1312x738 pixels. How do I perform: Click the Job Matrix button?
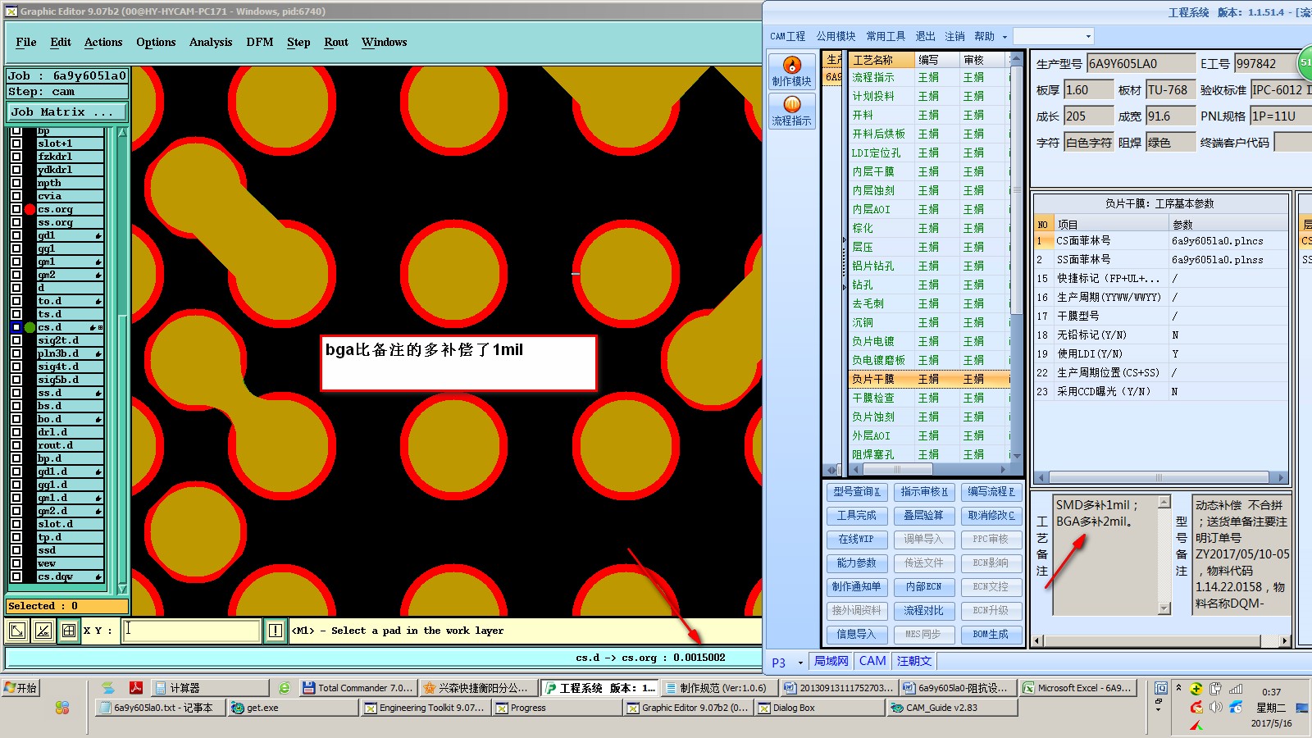[66, 112]
